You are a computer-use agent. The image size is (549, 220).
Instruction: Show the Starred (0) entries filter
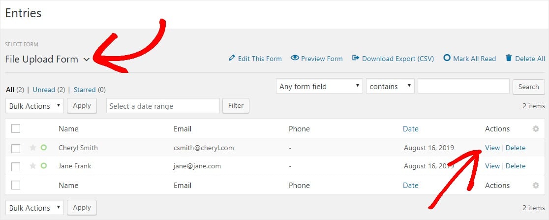click(x=90, y=90)
